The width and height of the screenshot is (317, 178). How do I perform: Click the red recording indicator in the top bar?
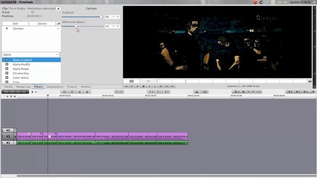(x=256, y=2)
